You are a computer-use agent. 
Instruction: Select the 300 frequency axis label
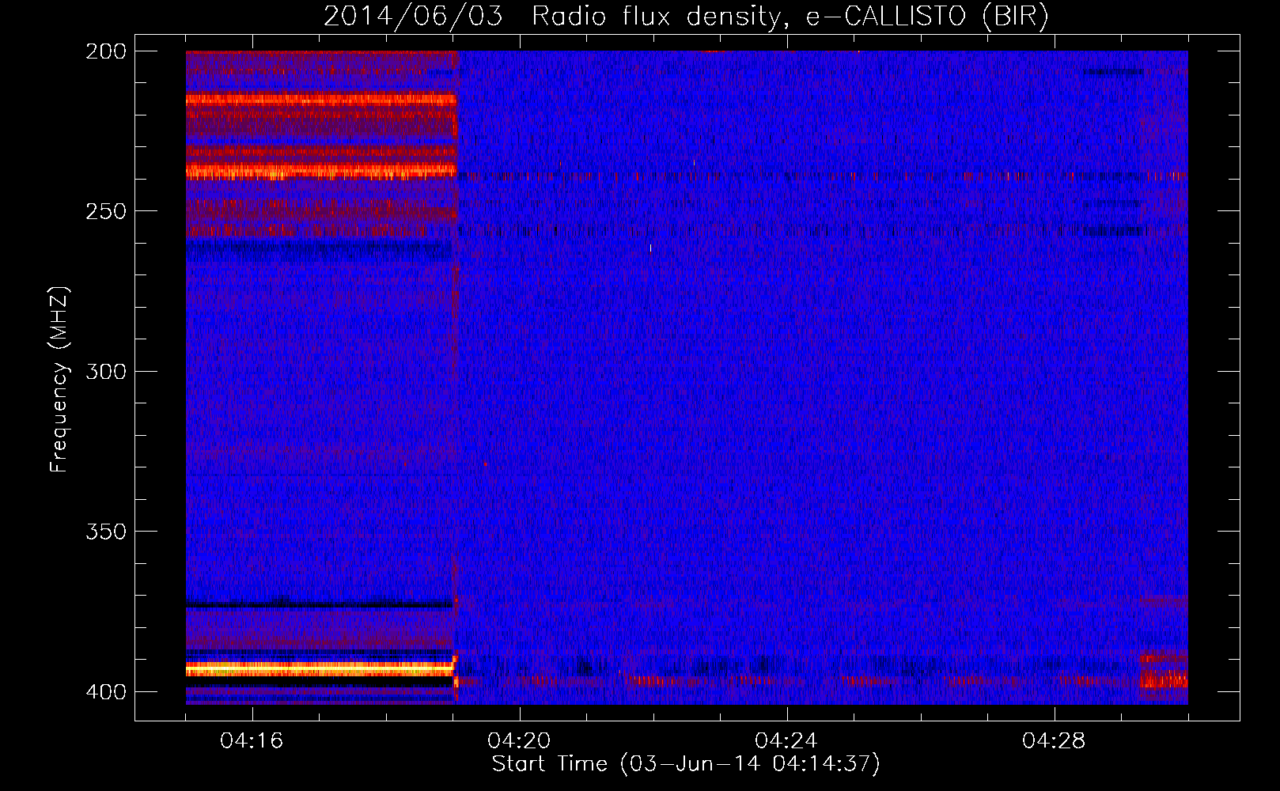click(x=105, y=372)
